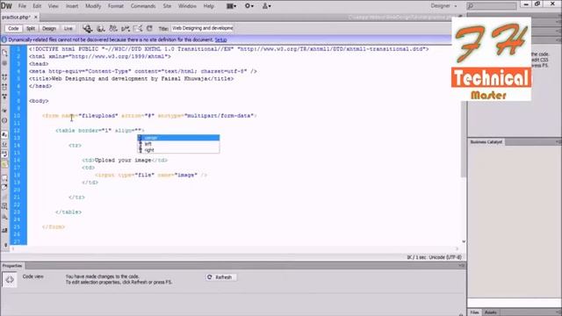This screenshot has width=562, height=316.
Task: Click the Remove Comment icon
Action: tap(4, 187)
